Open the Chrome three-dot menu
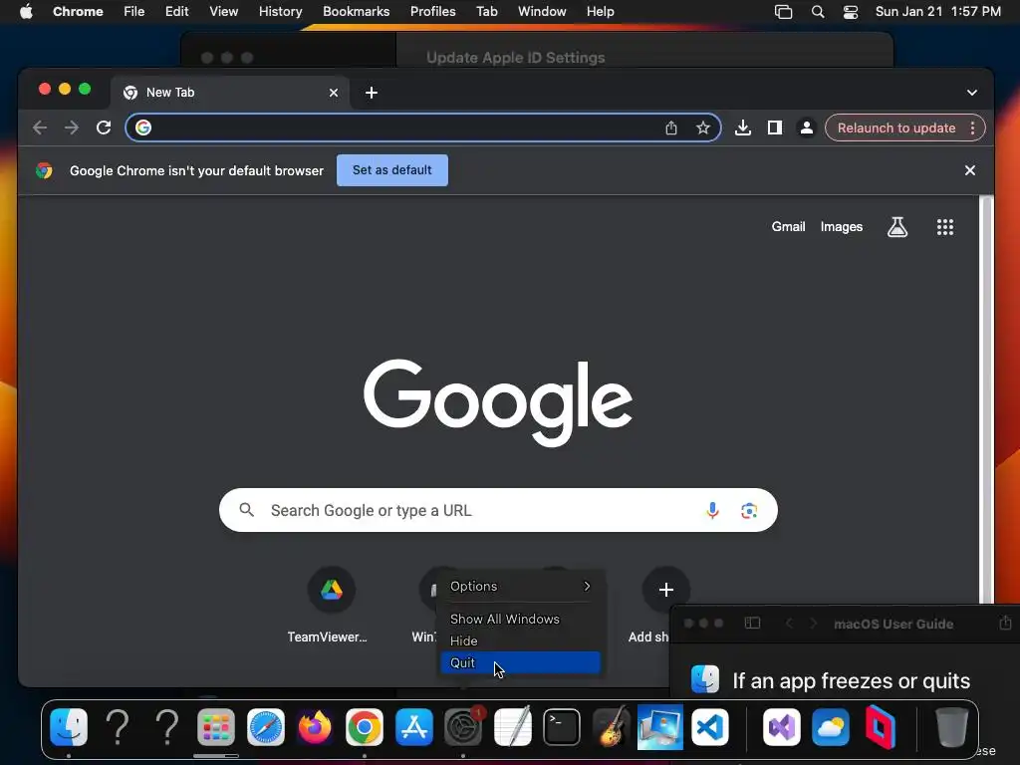This screenshot has height=765, width=1020. (972, 128)
